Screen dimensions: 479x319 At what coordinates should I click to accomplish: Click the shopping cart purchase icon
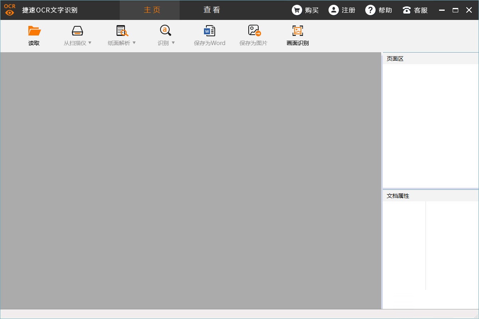point(297,10)
